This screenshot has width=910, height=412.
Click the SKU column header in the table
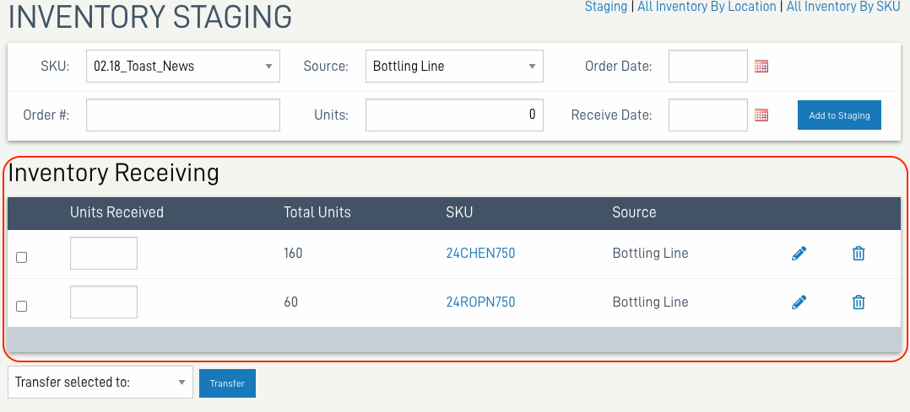coord(459,212)
